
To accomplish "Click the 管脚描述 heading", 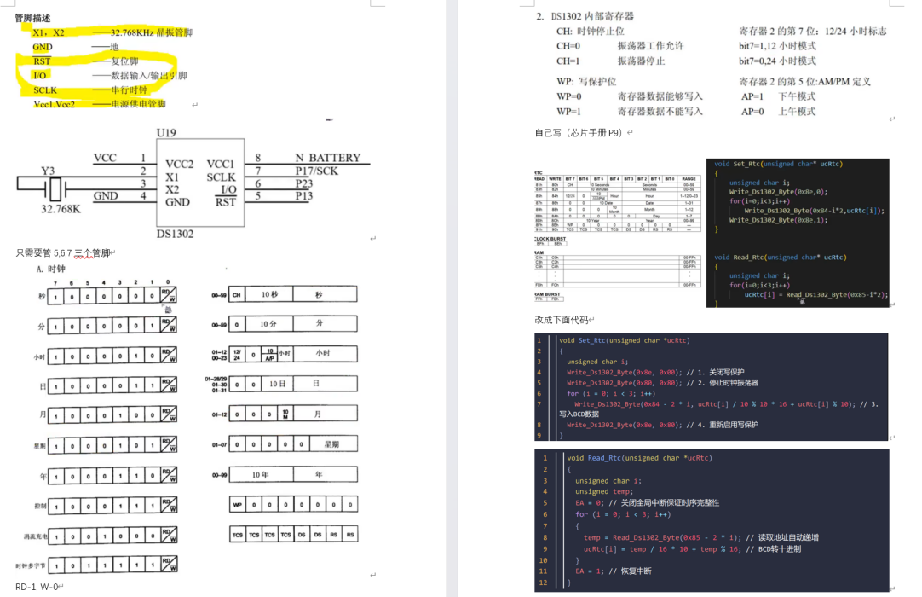I will pyautogui.click(x=32, y=18).
